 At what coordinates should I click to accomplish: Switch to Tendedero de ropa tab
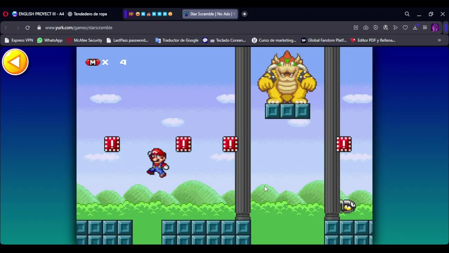[87, 14]
